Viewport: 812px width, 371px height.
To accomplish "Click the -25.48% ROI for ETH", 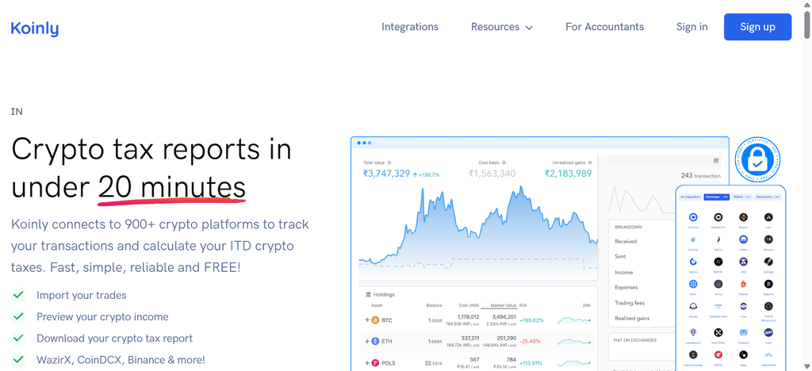I will coord(530,342).
